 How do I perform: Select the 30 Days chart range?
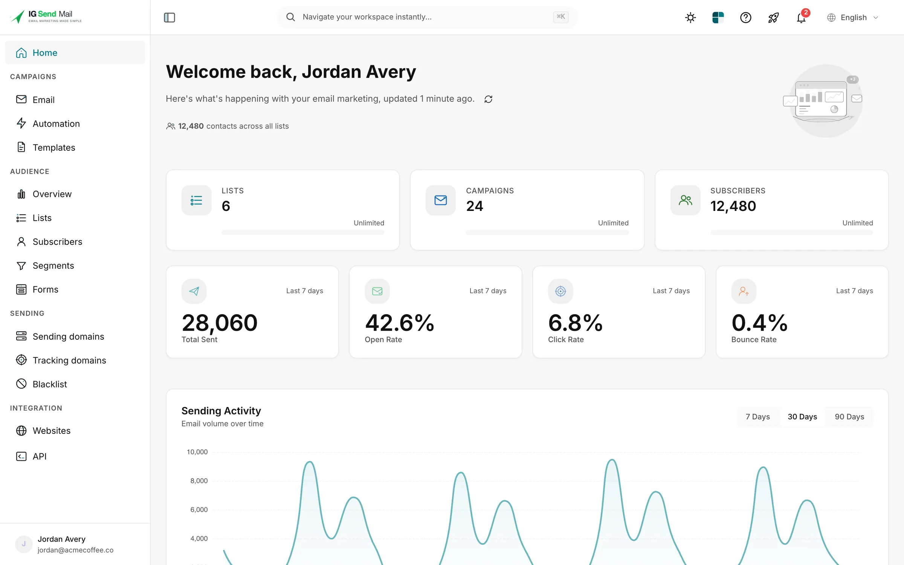[x=802, y=417]
